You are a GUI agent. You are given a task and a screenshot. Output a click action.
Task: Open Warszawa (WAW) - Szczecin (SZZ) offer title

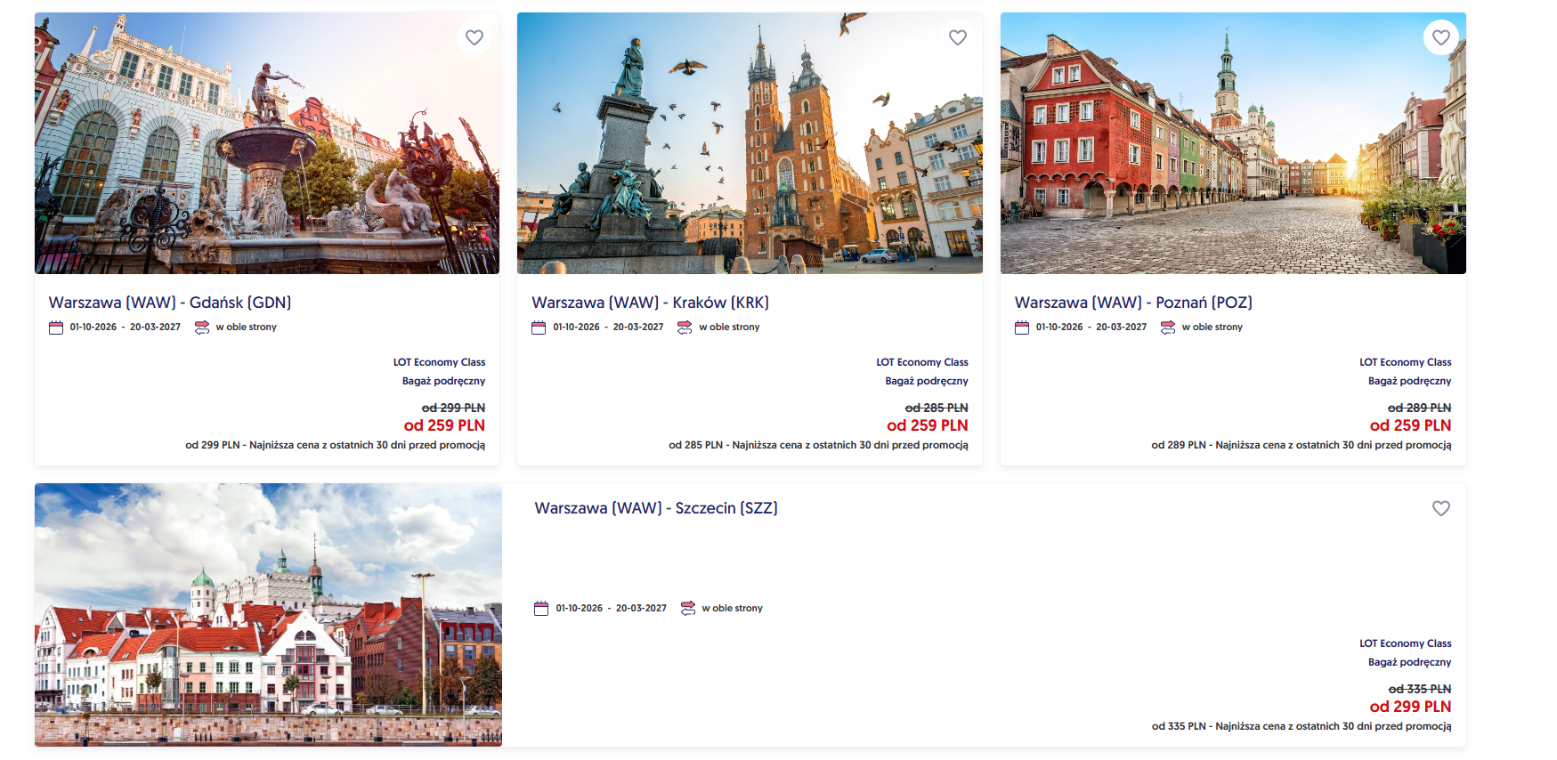(x=656, y=508)
